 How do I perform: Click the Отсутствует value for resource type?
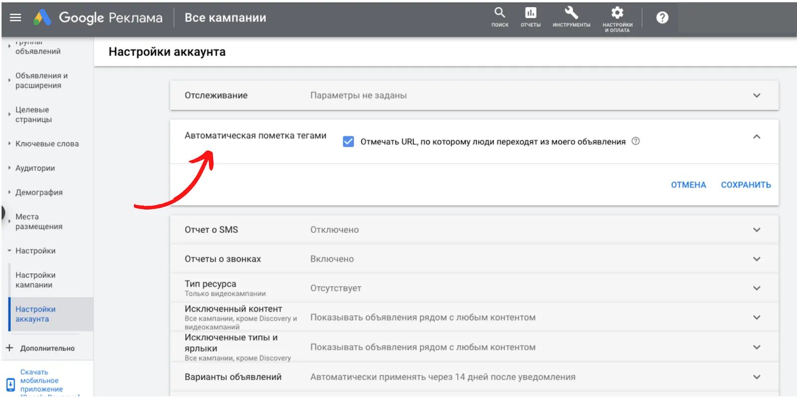336,288
